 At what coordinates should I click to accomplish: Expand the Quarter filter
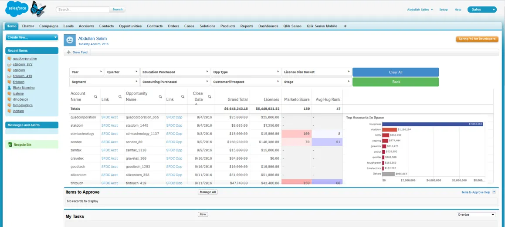pyautogui.click(x=137, y=72)
